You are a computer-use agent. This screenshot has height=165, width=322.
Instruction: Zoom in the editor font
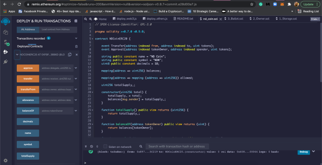[x=90, y=19]
